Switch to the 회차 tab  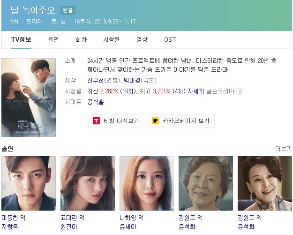click(x=81, y=39)
